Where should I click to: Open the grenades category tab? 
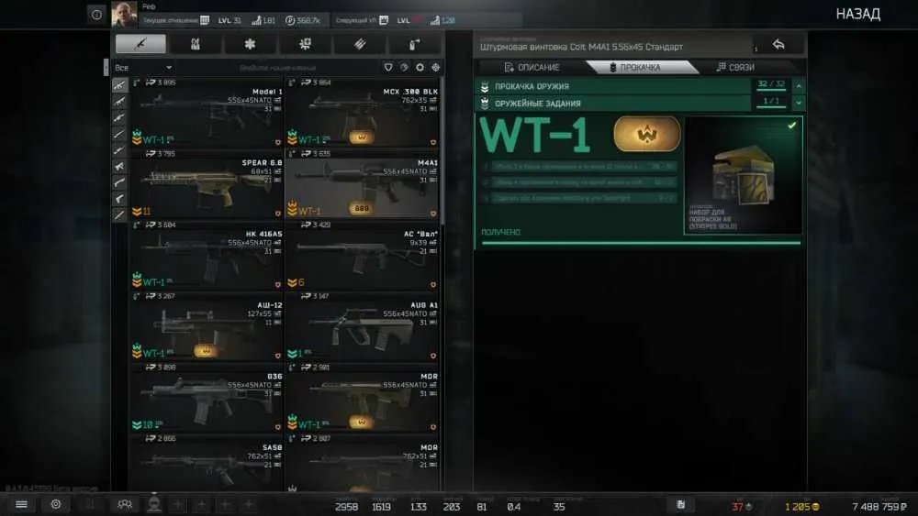414,44
